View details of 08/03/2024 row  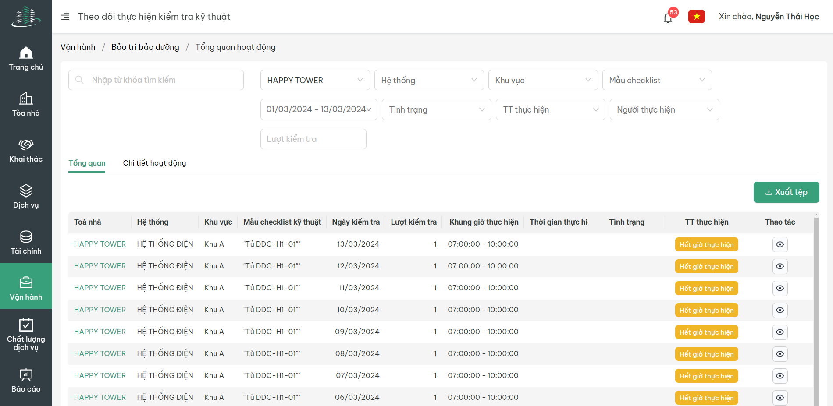pyautogui.click(x=780, y=354)
